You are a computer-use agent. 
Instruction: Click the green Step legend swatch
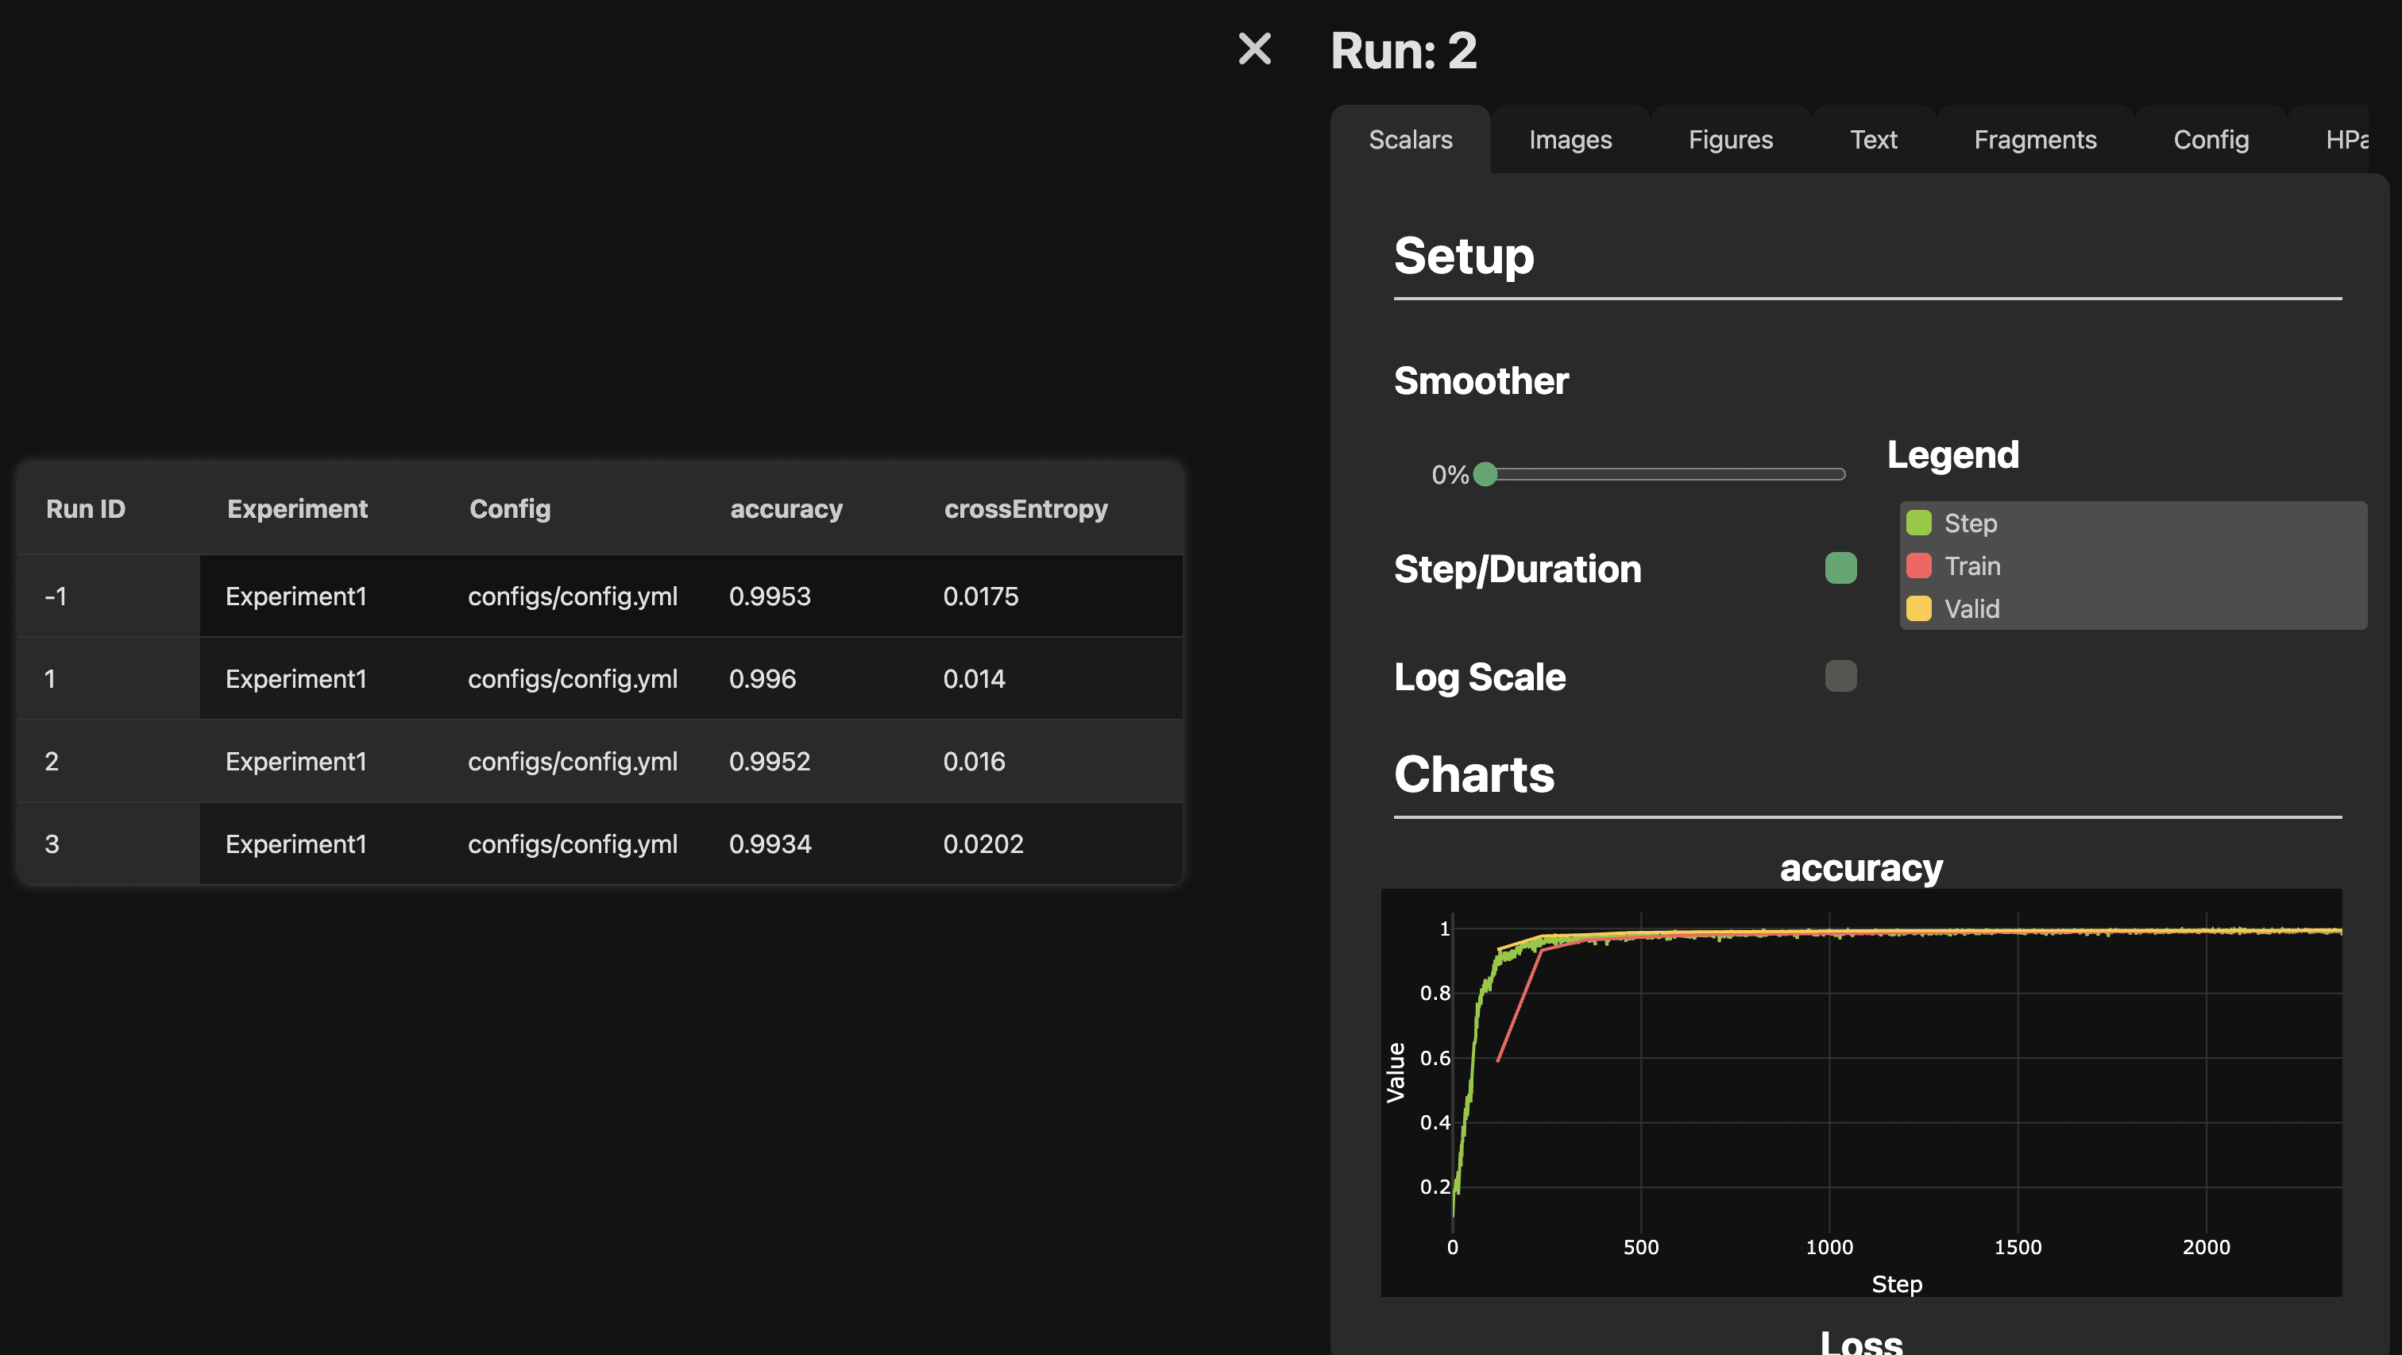pyautogui.click(x=1918, y=523)
